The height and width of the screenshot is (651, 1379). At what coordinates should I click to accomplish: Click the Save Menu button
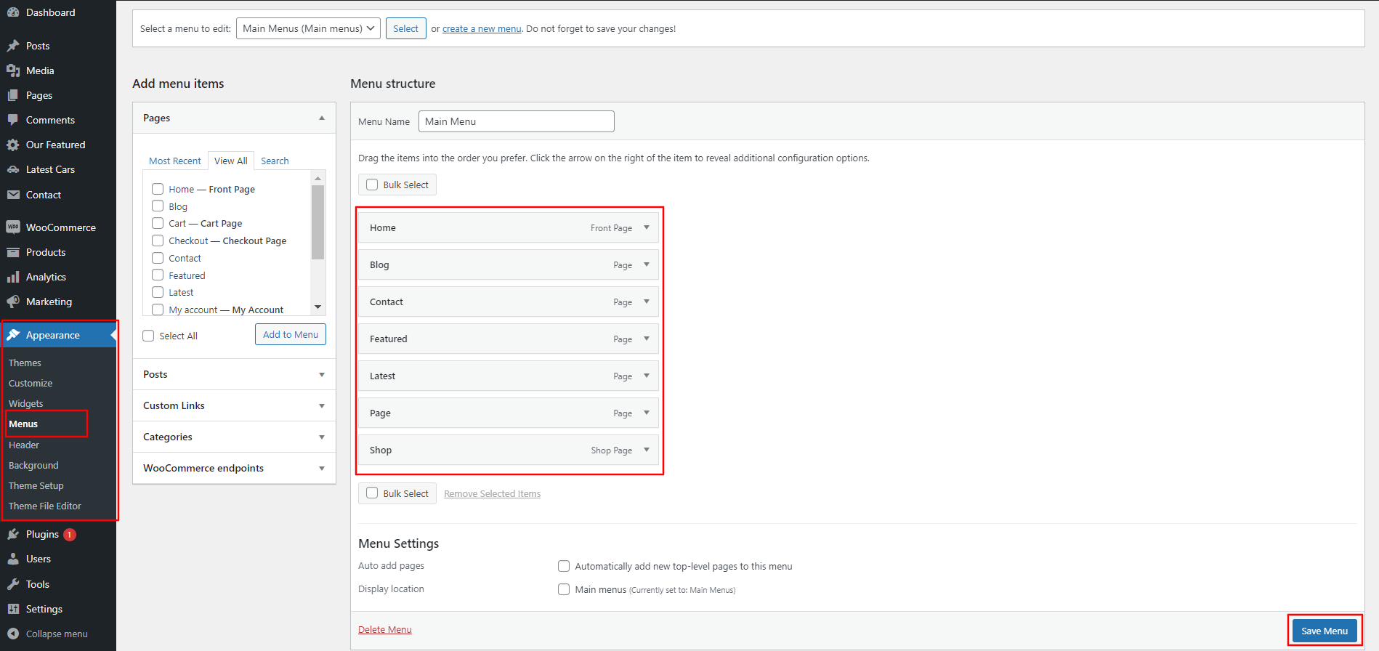pos(1325,631)
